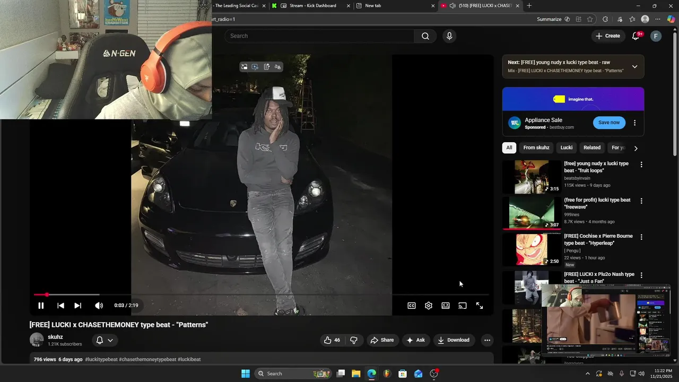Select the Lucki filter chip

[567, 147]
